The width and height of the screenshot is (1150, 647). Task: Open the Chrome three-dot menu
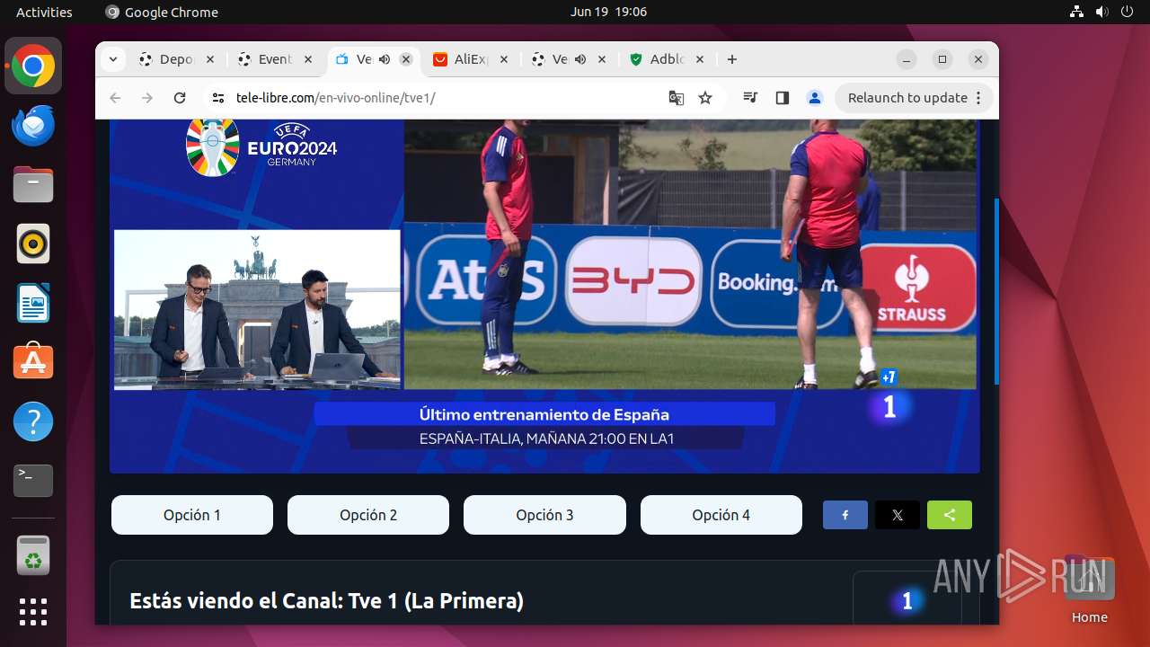point(978,98)
